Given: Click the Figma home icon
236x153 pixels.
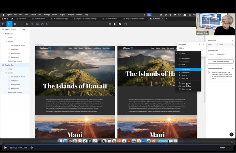Looking at the screenshot, I should click(x=12, y=19).
